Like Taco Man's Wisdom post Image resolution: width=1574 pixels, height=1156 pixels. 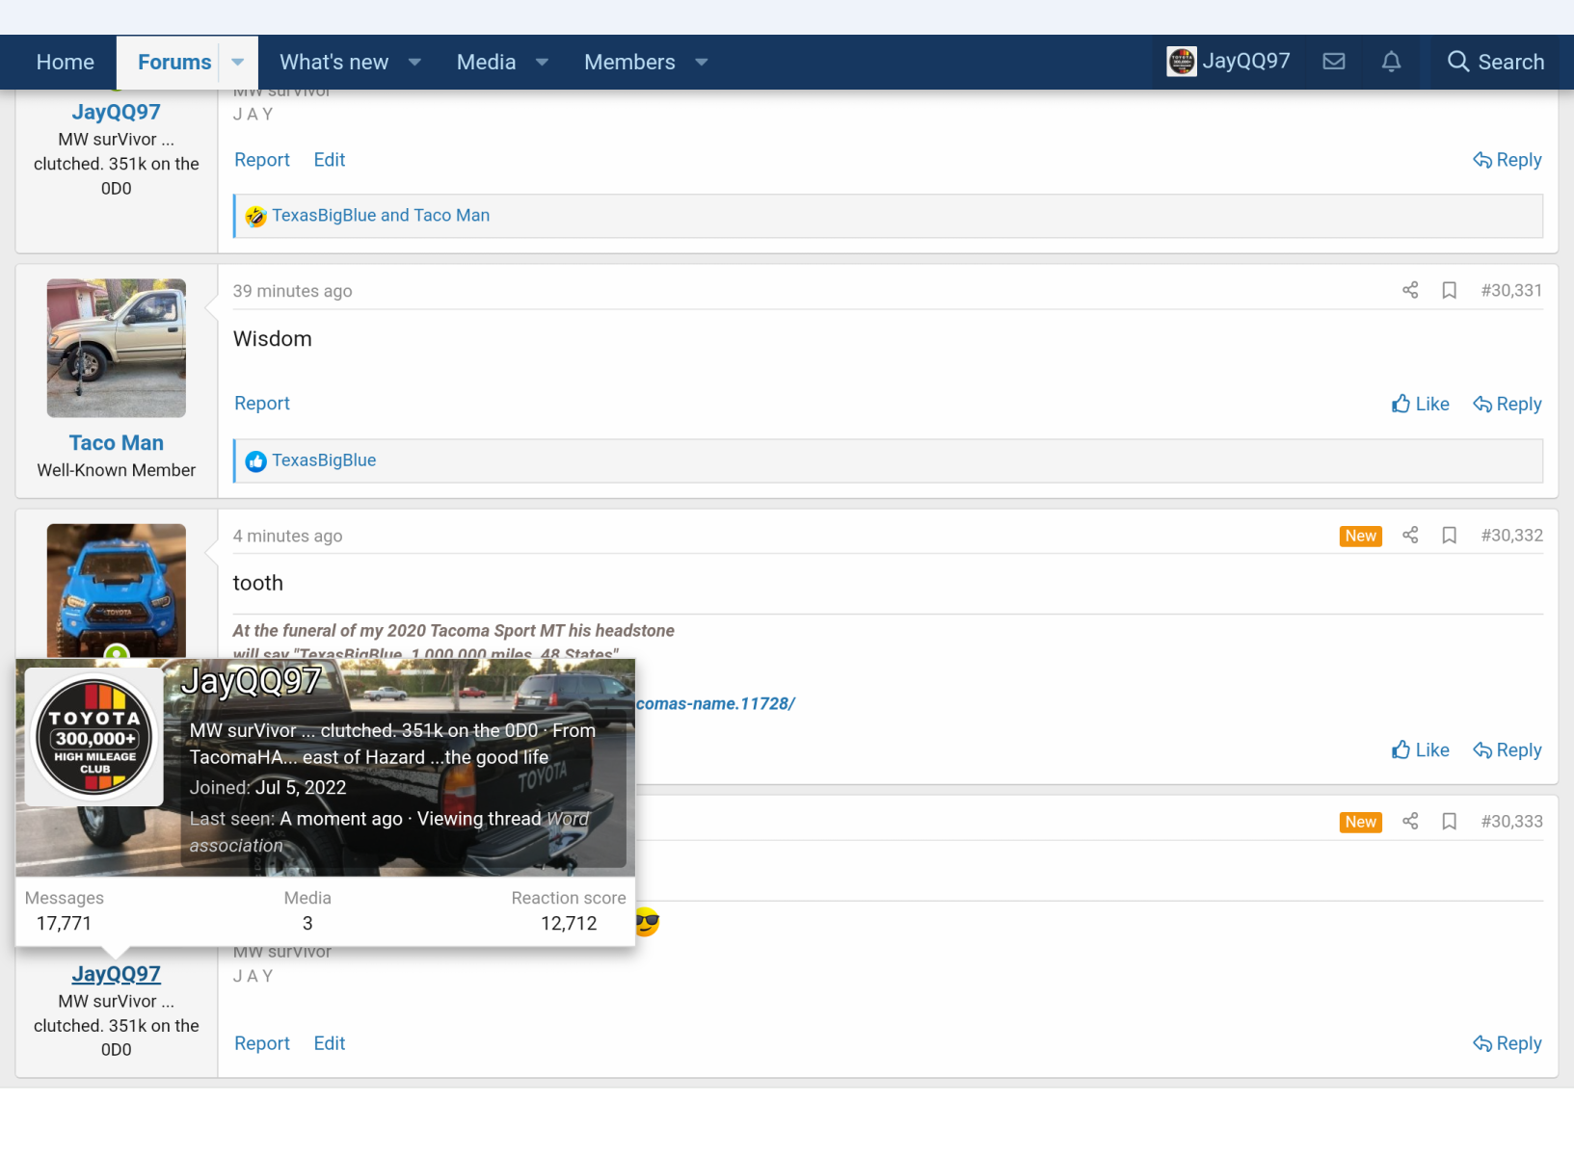pos(1420,404)
